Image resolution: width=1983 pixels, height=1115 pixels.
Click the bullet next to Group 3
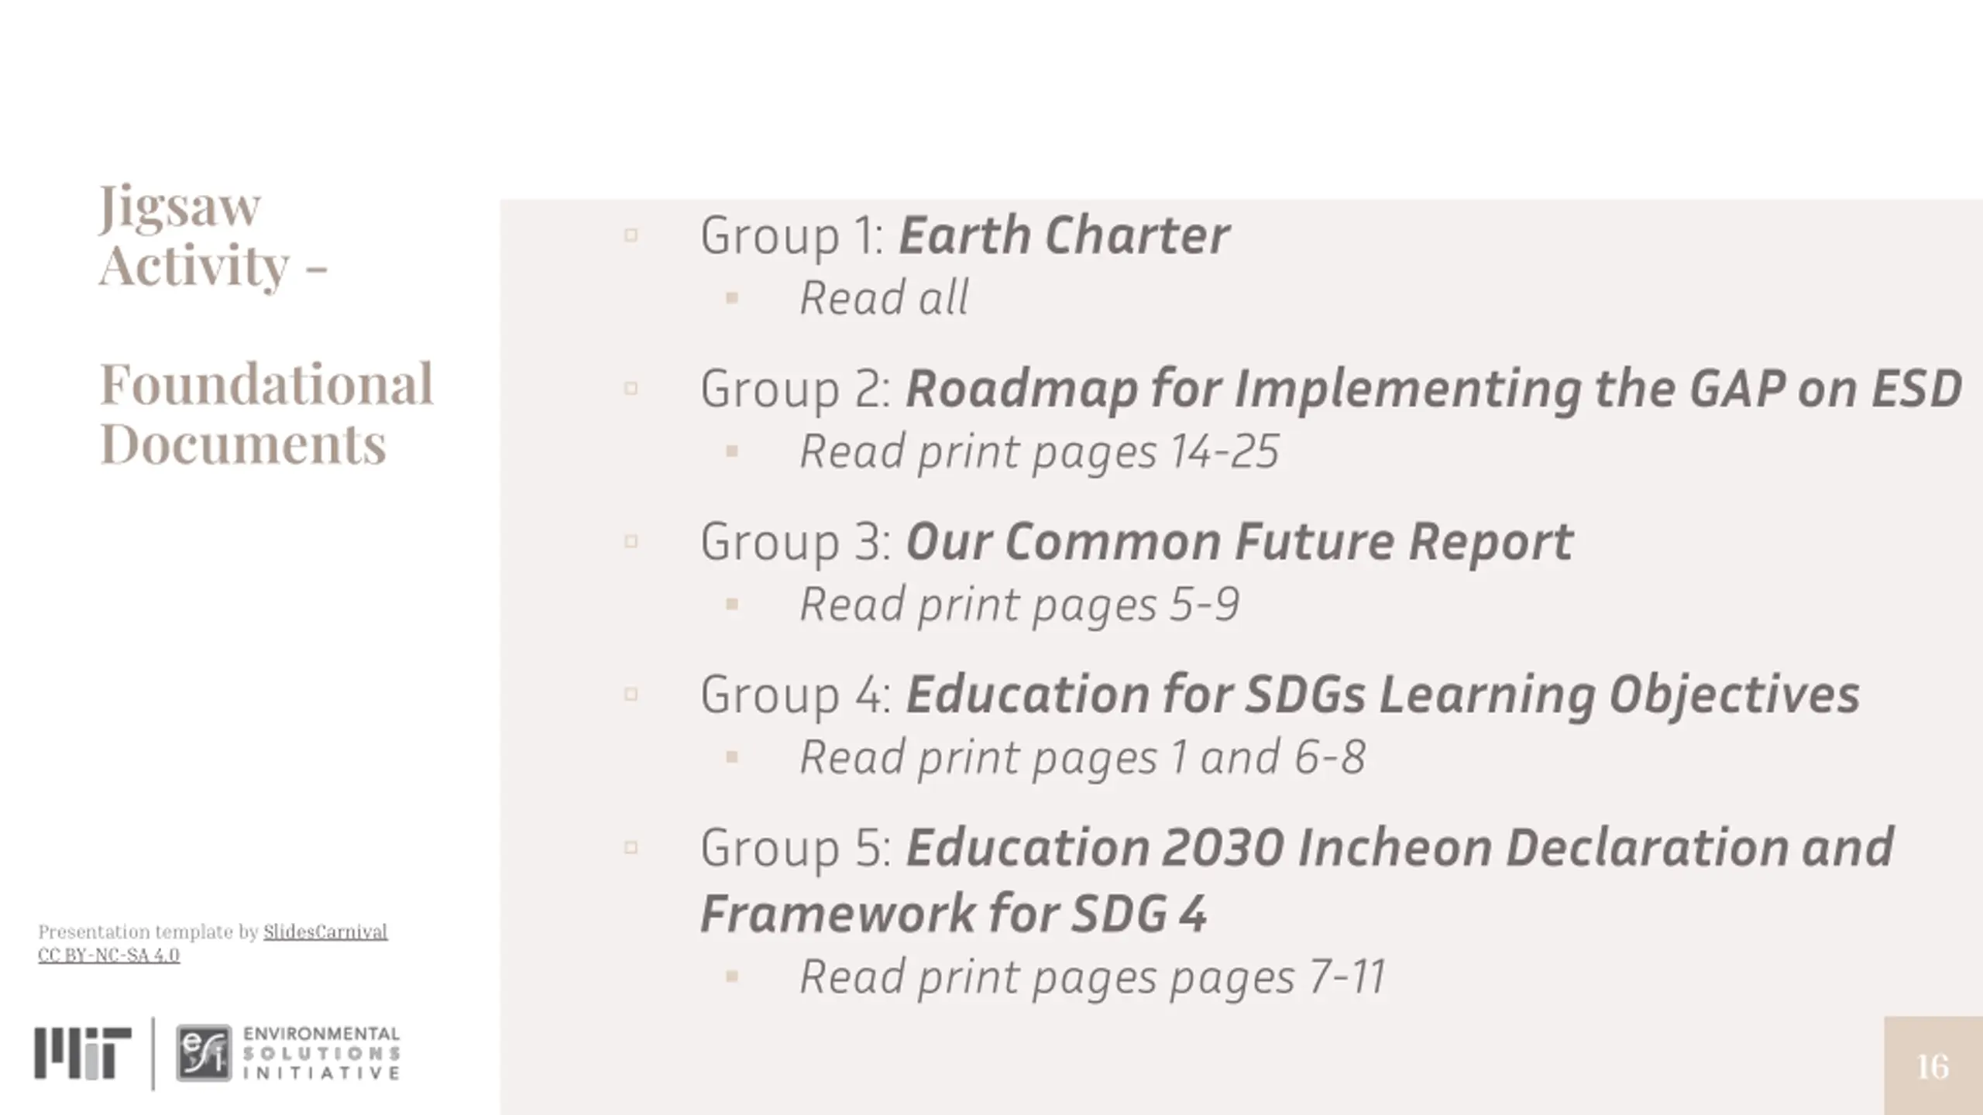point(631,541)
